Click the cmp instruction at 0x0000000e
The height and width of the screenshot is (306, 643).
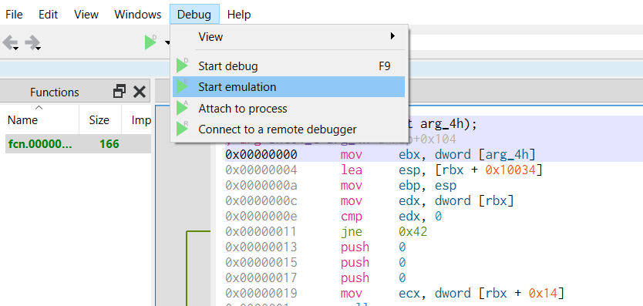click(351, 216)
